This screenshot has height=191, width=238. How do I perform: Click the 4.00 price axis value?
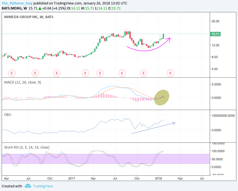[215, 69]
